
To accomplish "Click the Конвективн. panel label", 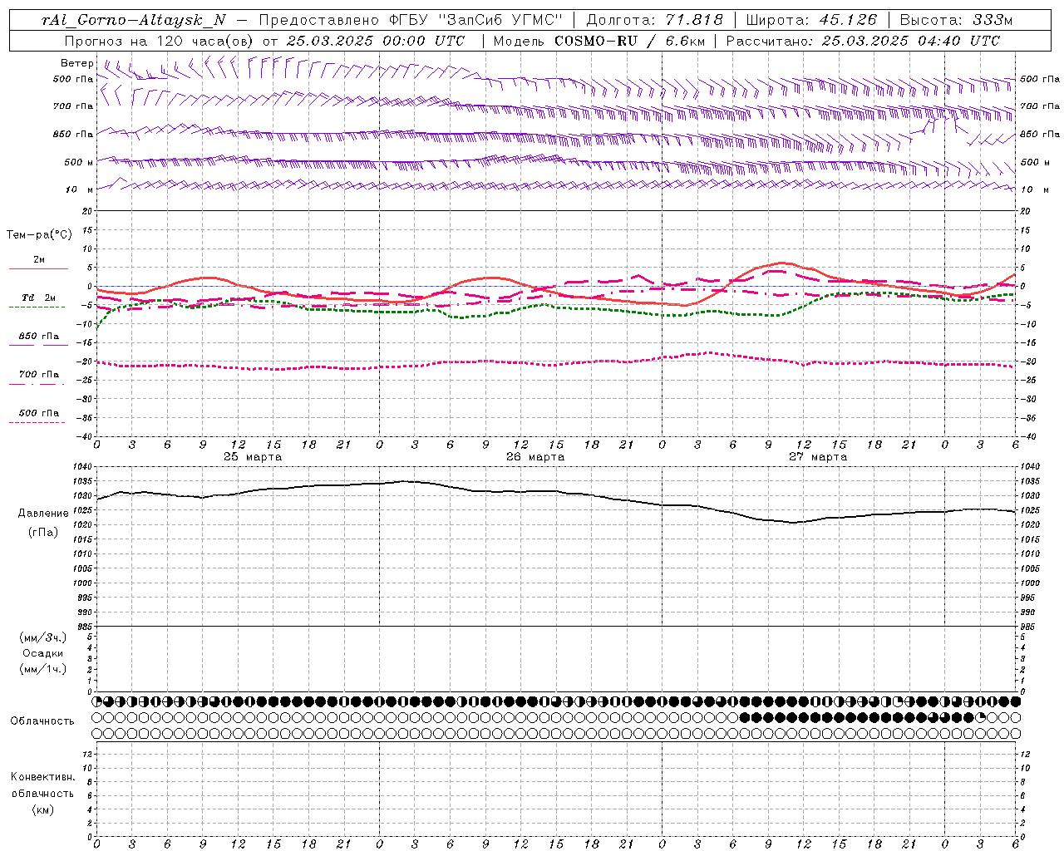I will click(43, 777).
